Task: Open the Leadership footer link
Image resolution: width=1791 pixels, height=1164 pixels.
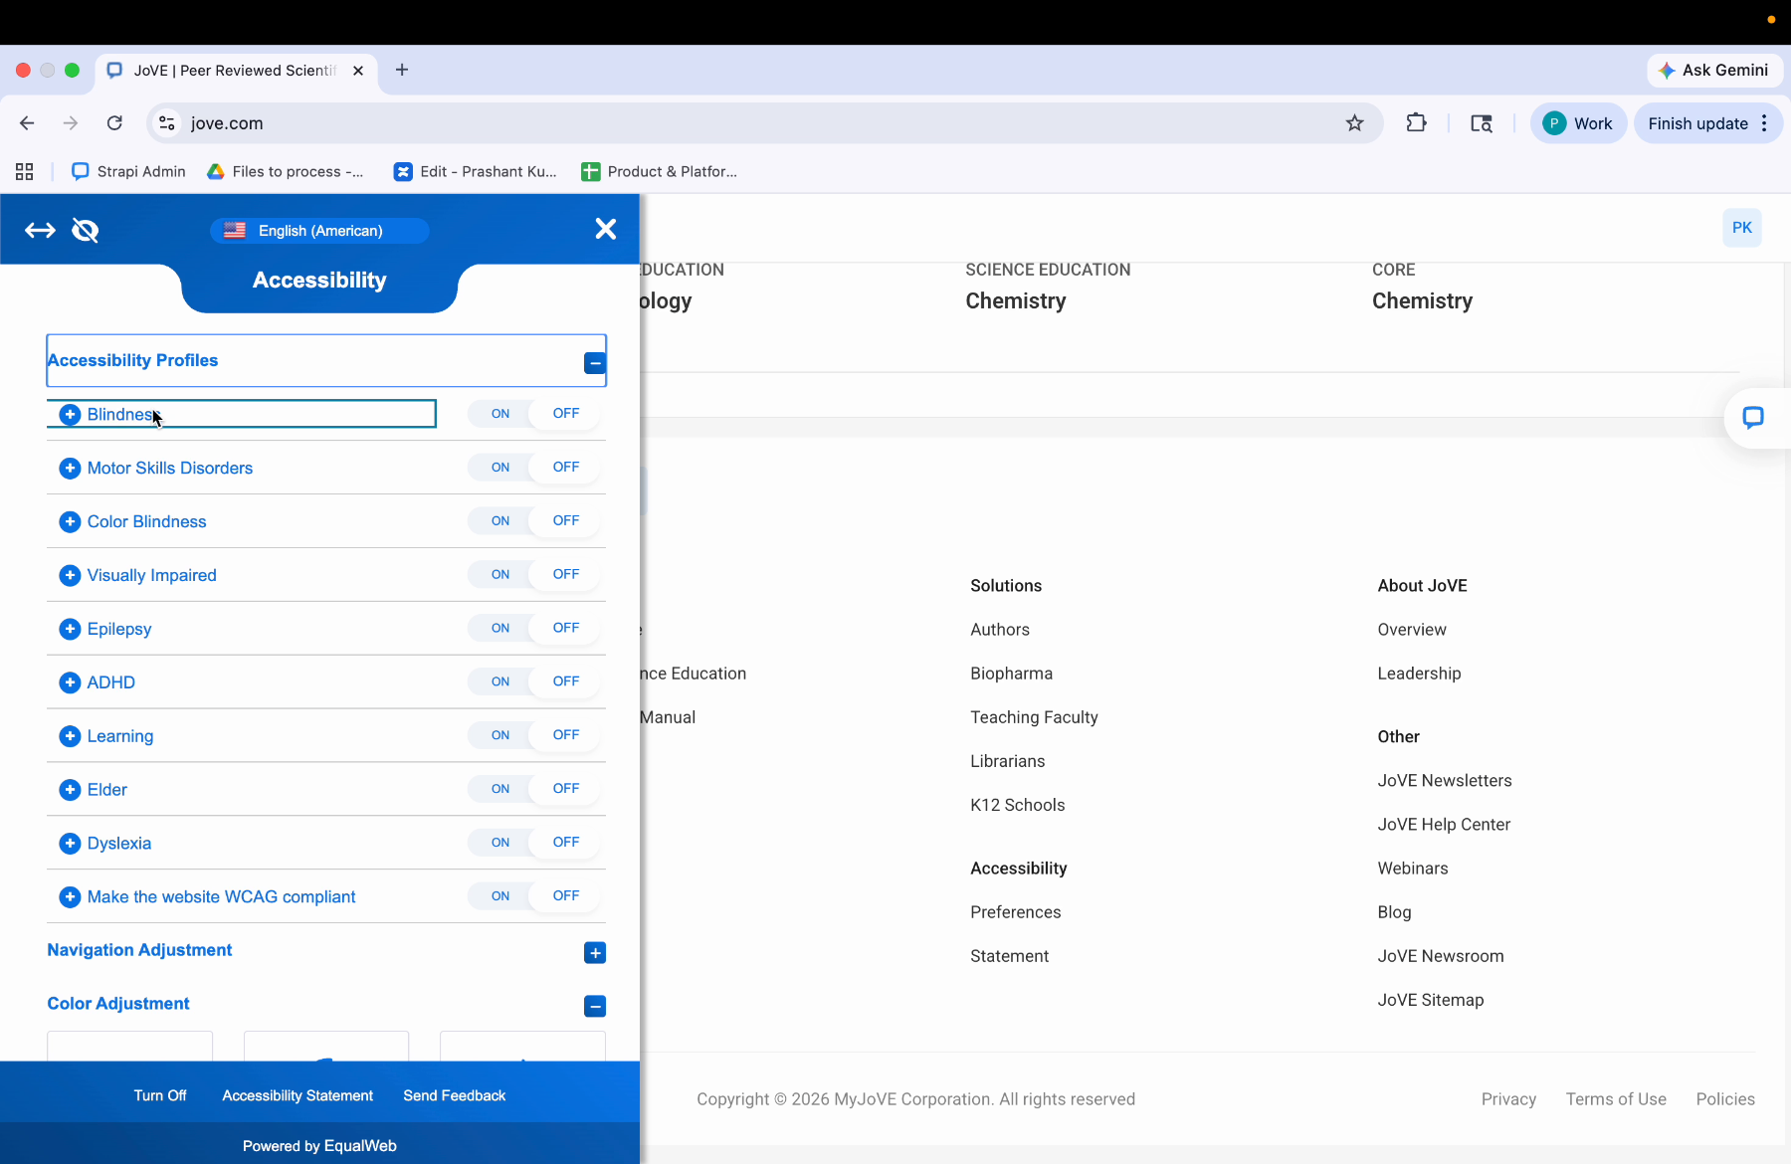Action: pos(1419,674)
